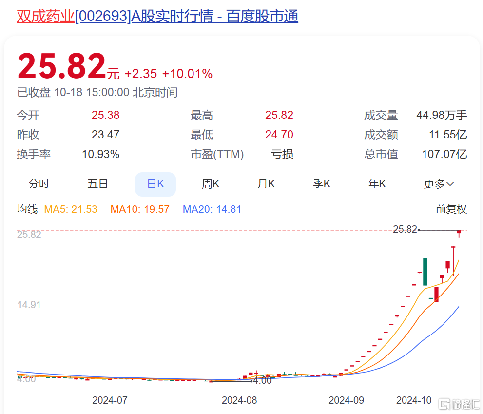Click the MA20: 14.81 indicator label
The image size is (483, 414).
tap(212, 209)
